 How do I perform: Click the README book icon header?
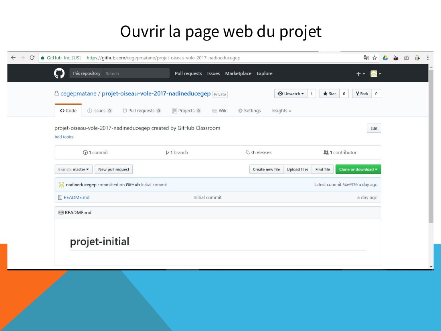coord(61,213)
